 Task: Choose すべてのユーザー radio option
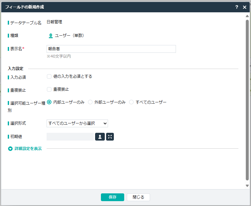click(x=131, y=102)
